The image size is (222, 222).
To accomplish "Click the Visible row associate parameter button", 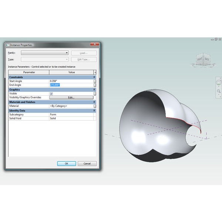I will (x=95, y=94).
